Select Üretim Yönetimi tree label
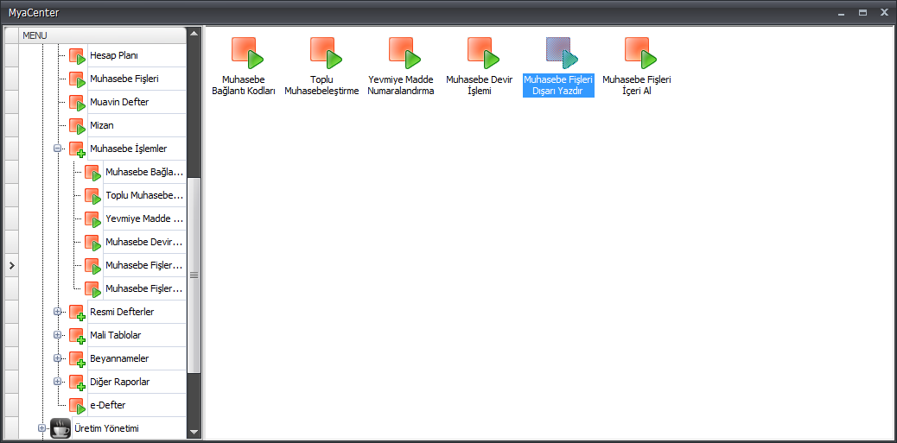897x443 pixels. pos(107,428)
